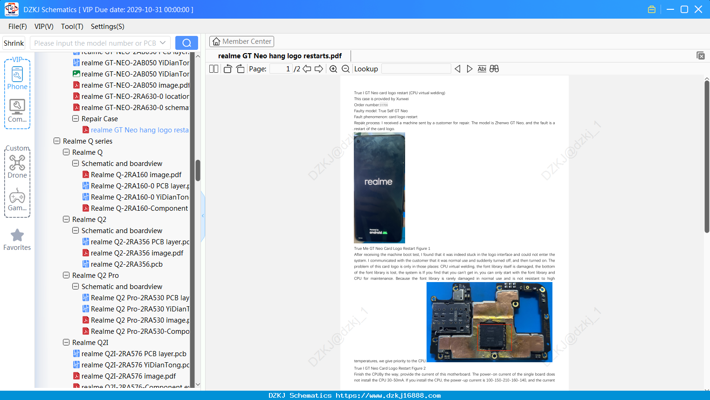Open Realme Q2 Pro-2RA530 image file
The width and height of the screenshot is (710, 400).
(x=136, y=320)
